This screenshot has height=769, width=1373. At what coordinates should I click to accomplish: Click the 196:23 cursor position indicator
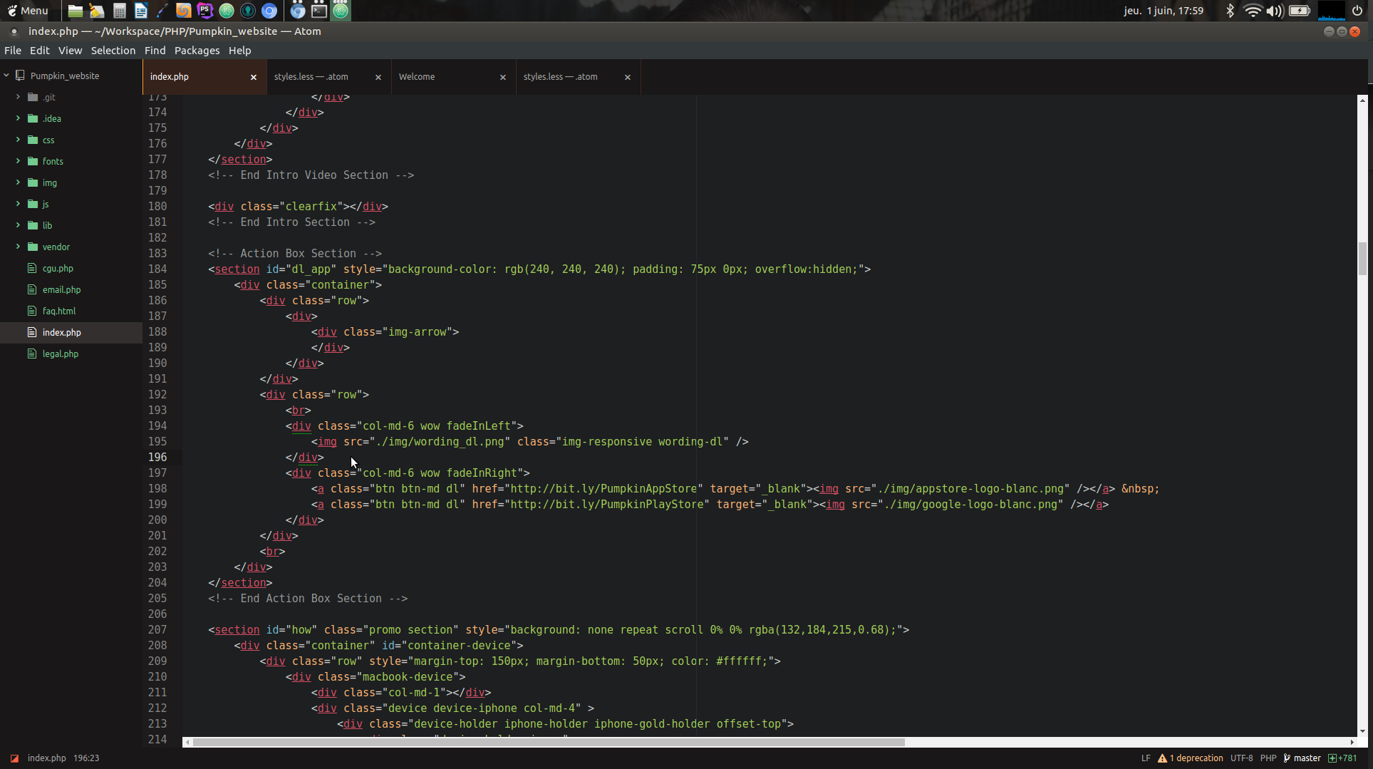(86, 758)
